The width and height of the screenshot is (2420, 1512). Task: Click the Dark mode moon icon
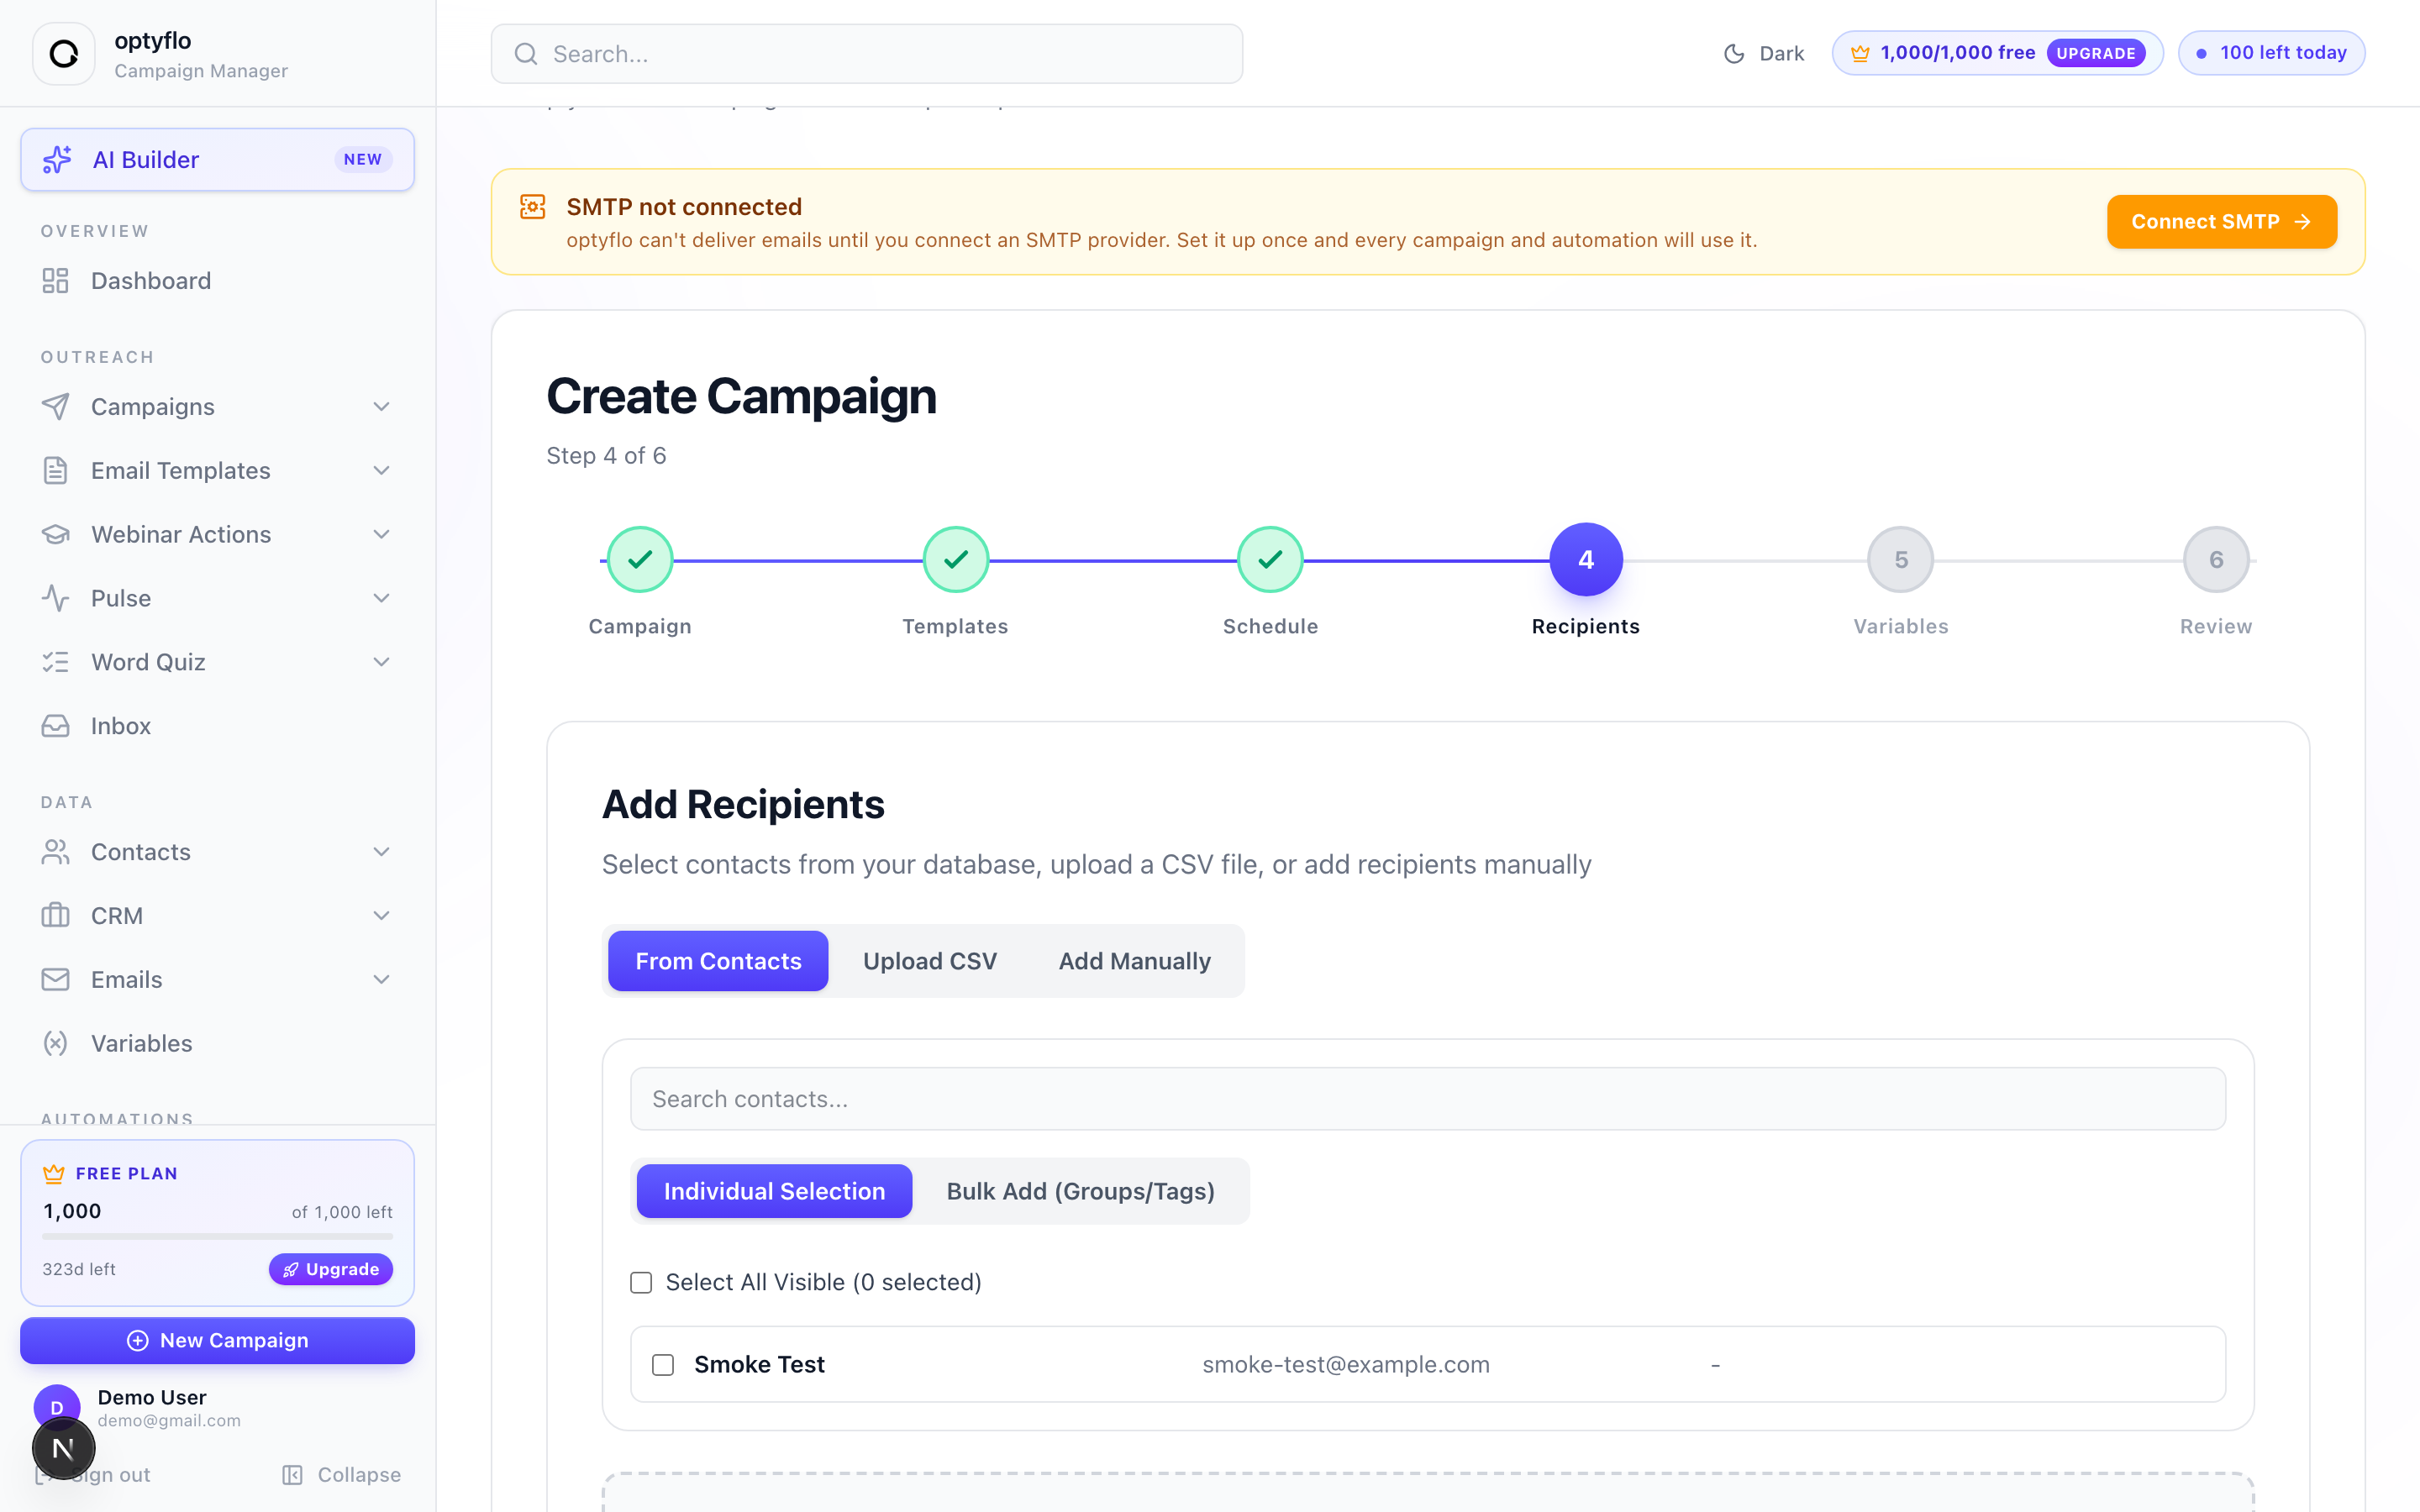1734,54
